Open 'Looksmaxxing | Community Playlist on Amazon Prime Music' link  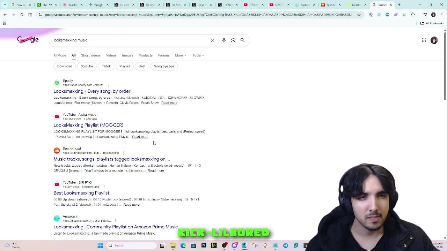[x=116, y=227]
